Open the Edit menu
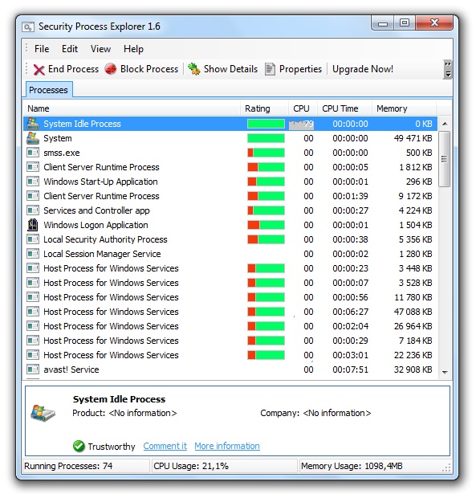 click(x=70, y=49)
